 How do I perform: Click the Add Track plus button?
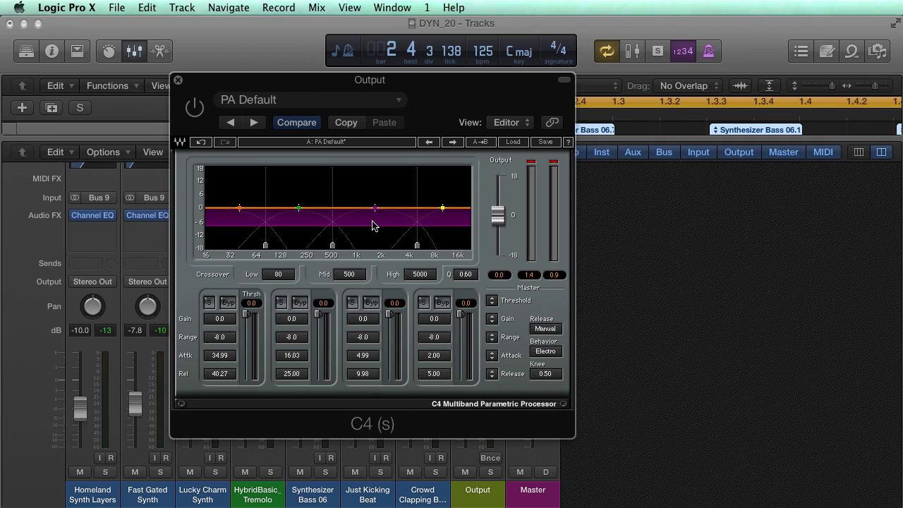click(22, 108)
